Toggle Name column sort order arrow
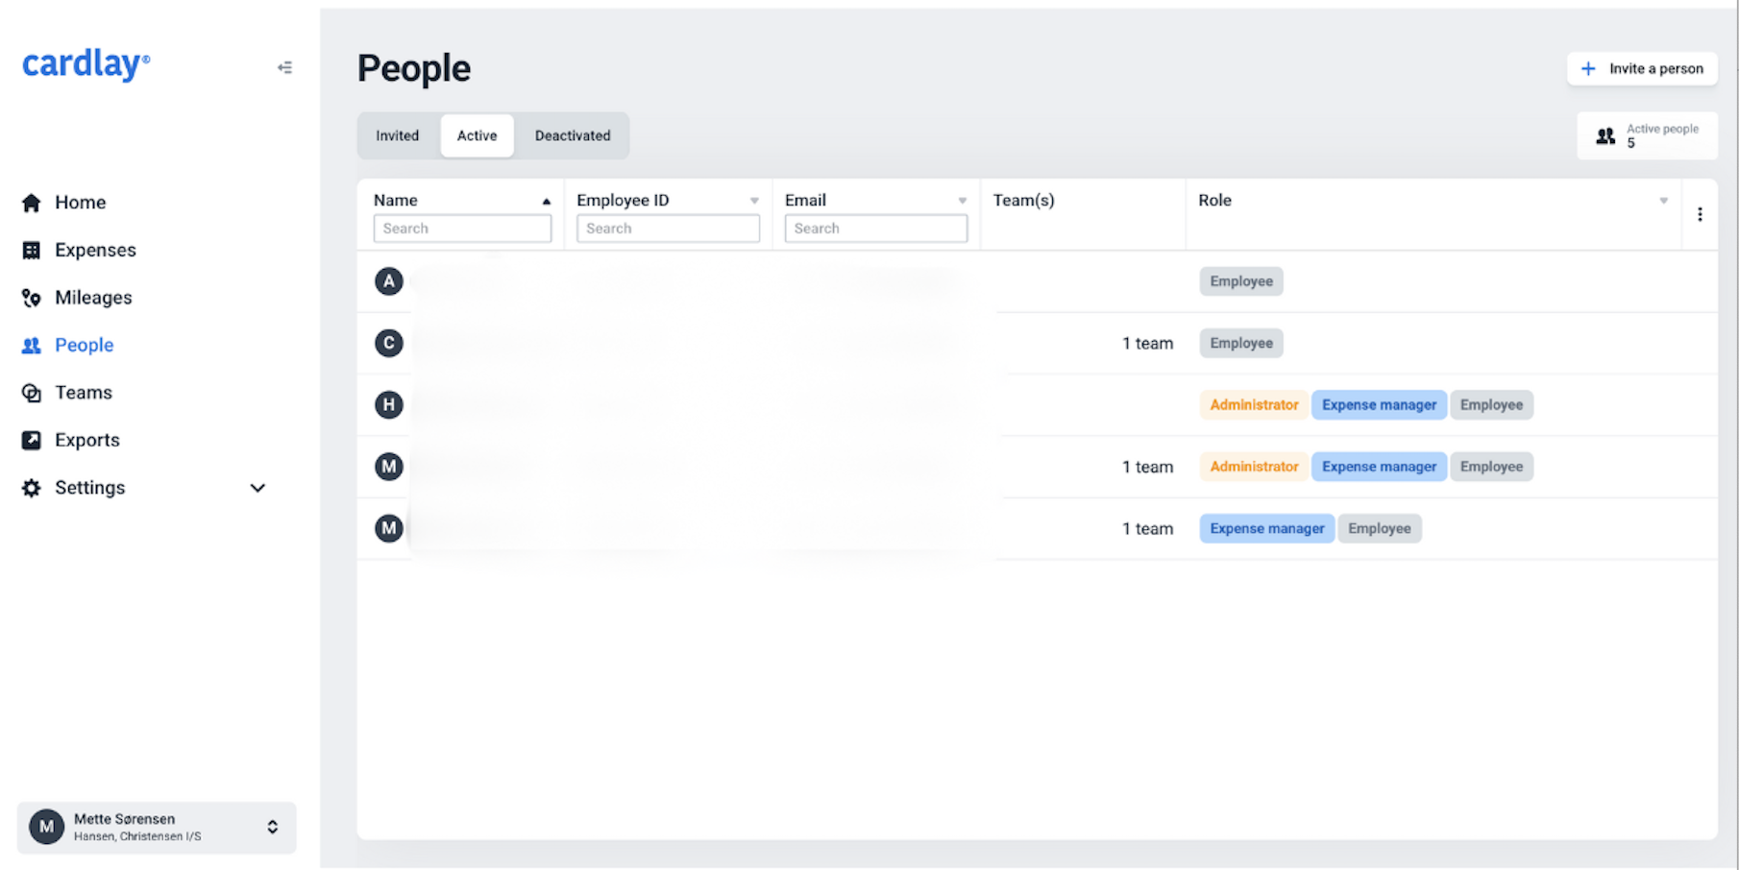The height and width of the screenshot is (870, 1739). pyautogui.click(x=546, y=201)
